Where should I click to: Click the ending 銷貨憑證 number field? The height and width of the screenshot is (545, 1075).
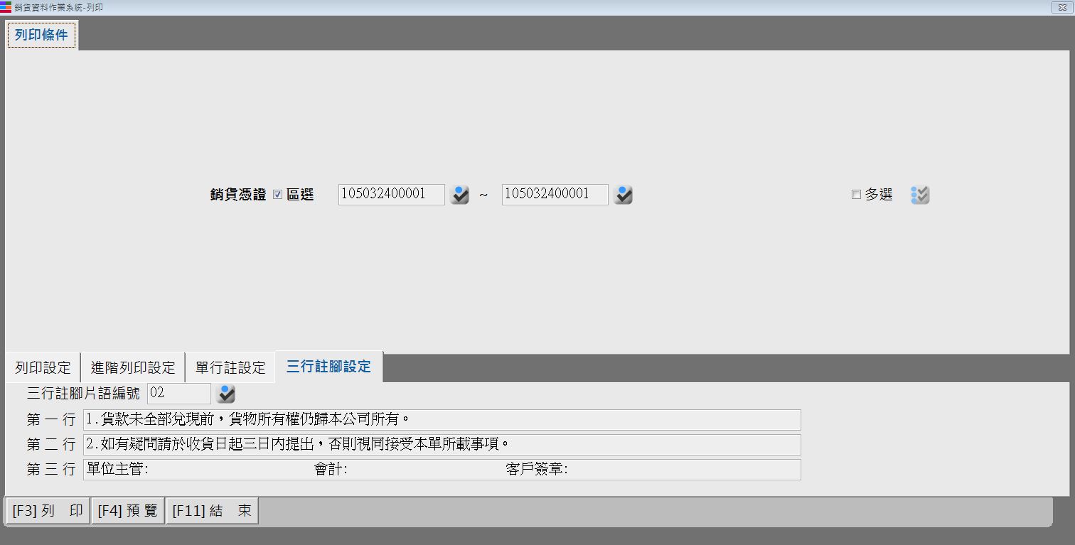(x=555, y=194)
